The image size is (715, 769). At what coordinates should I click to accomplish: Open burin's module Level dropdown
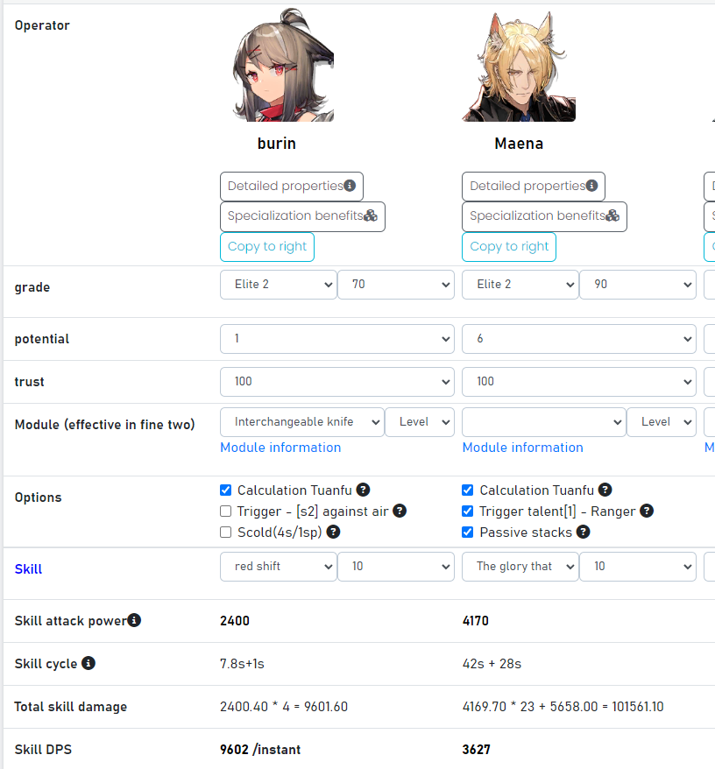click(420, 422)
